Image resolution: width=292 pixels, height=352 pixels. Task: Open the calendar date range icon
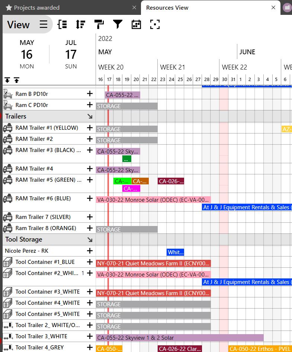click(x=137, y=24)
